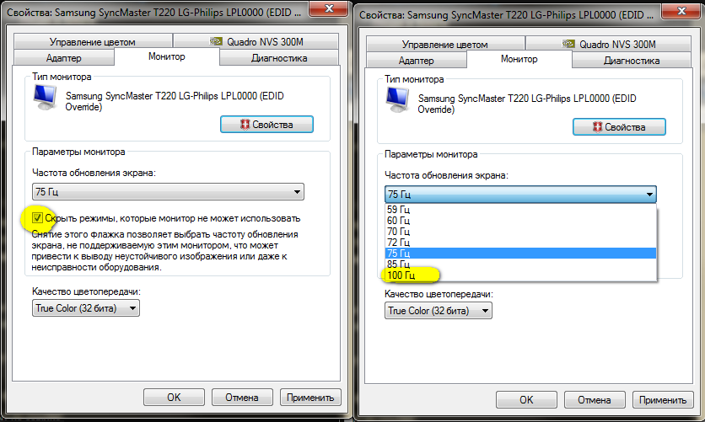Image resolution: width=705 pixels, height=422 pixels.
Task: Open color quality dropdown in left window
Action: click(86, 308)
